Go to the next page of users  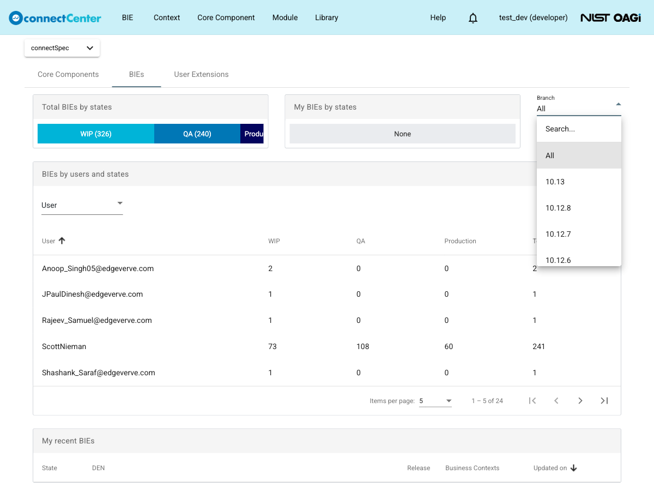click(x=580, y=401)
